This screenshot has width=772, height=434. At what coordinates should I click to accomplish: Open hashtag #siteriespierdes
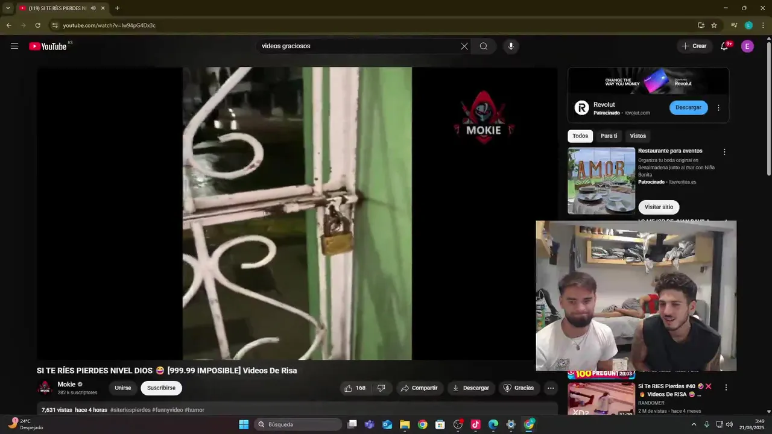pos(130,410)
